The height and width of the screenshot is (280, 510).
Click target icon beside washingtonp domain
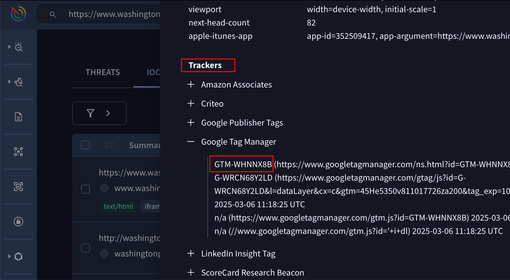click(x=104, y=254)
